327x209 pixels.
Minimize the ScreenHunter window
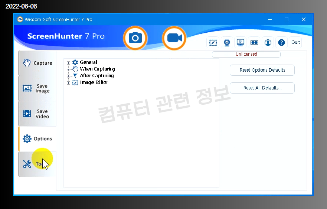[x=269, y=19]
